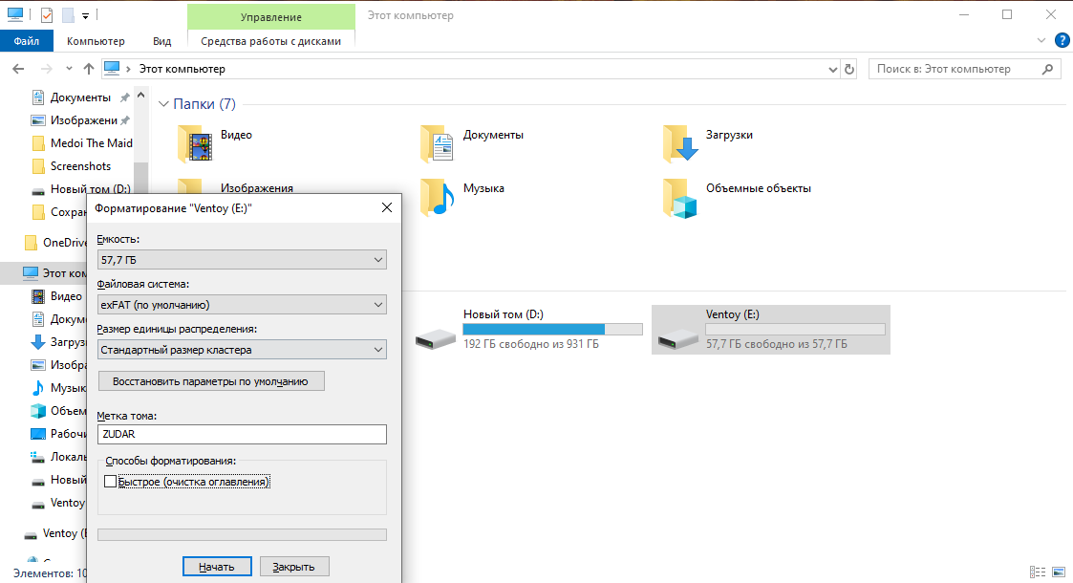Select OneDrive in the navigation pane
The height and width of the screenshot is (583, 1073).
64,242
